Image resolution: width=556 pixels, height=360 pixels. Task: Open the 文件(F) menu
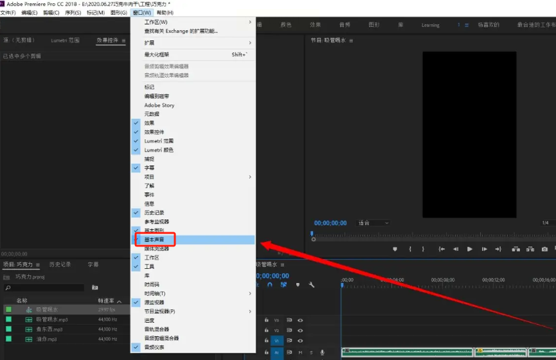point(8,13)
